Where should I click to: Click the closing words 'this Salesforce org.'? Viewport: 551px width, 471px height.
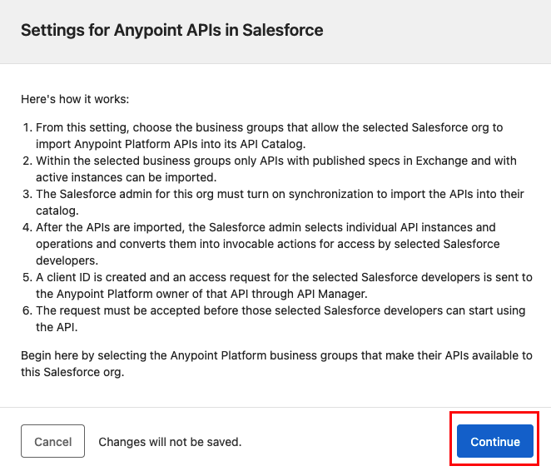coord(72,372)
